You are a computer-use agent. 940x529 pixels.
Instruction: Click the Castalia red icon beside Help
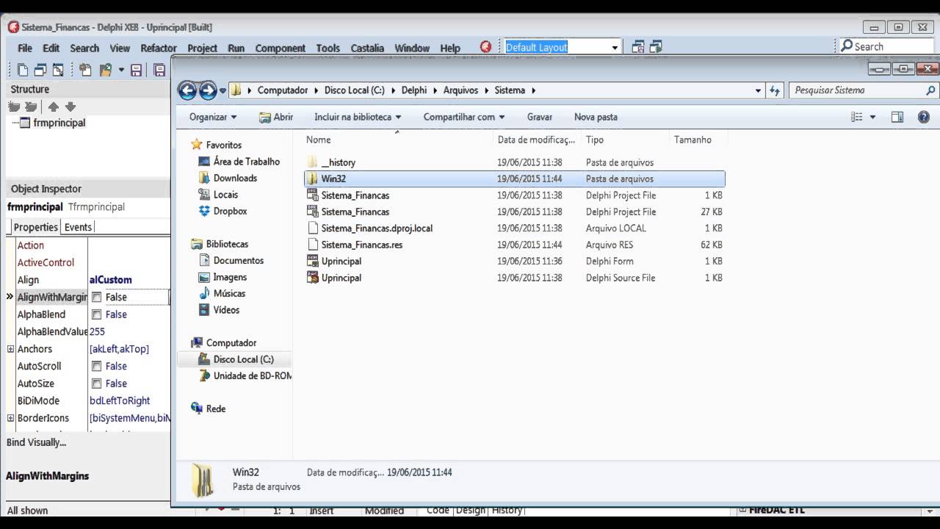click(x=485, y=47)
